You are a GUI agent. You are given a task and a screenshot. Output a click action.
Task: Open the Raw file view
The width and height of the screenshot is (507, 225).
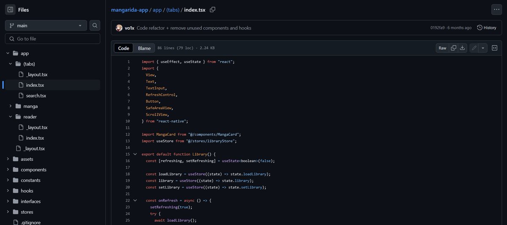tap(442, 48)
